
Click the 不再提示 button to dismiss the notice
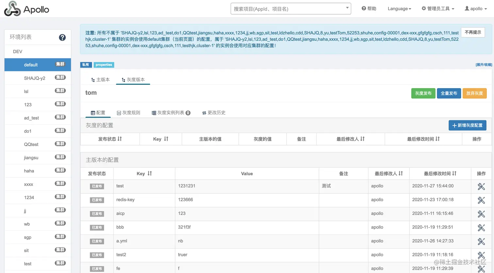473,32
